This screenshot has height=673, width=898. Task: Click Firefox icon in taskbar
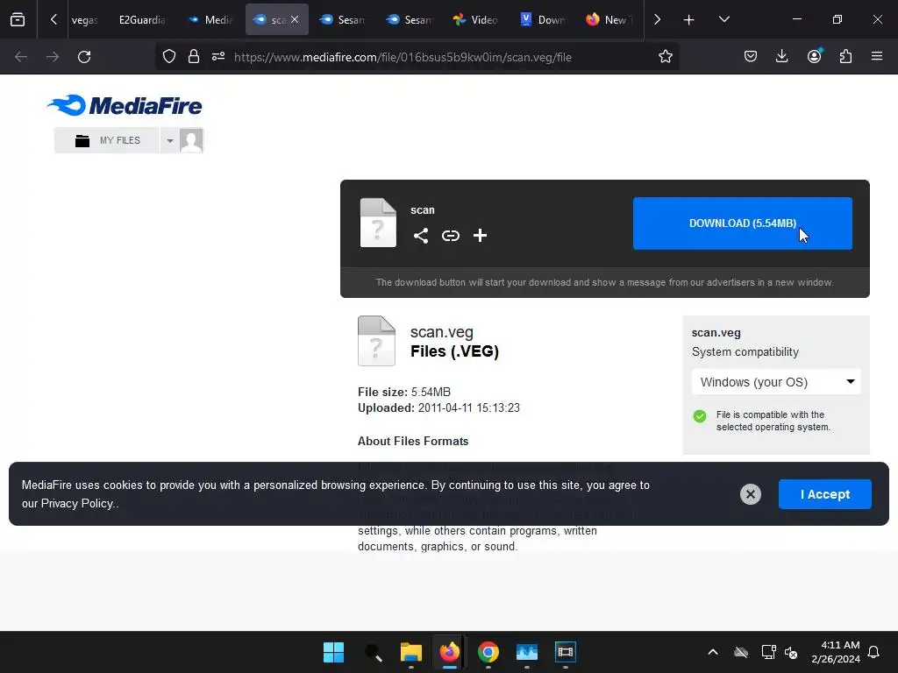click(x=450, y=652)
